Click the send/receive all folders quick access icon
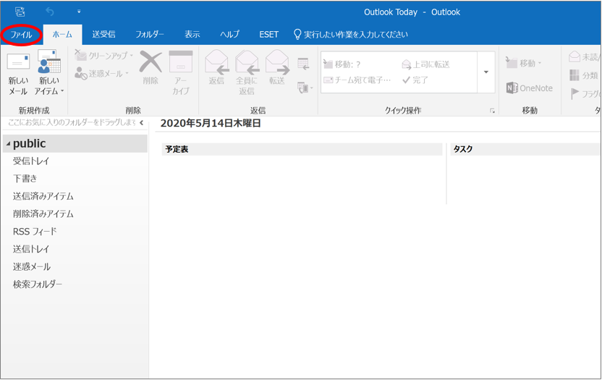This screenshot has height=380, width=602. point(20,12)
